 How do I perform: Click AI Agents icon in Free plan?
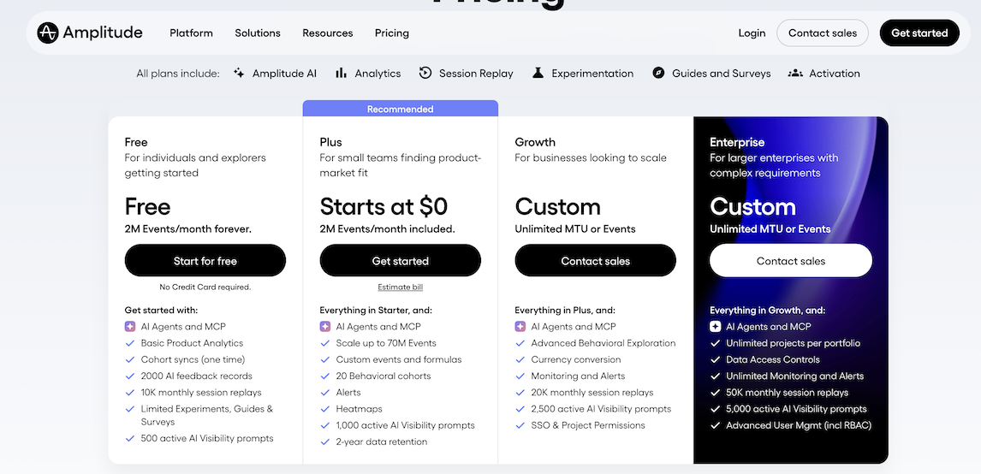click(130, 327)
